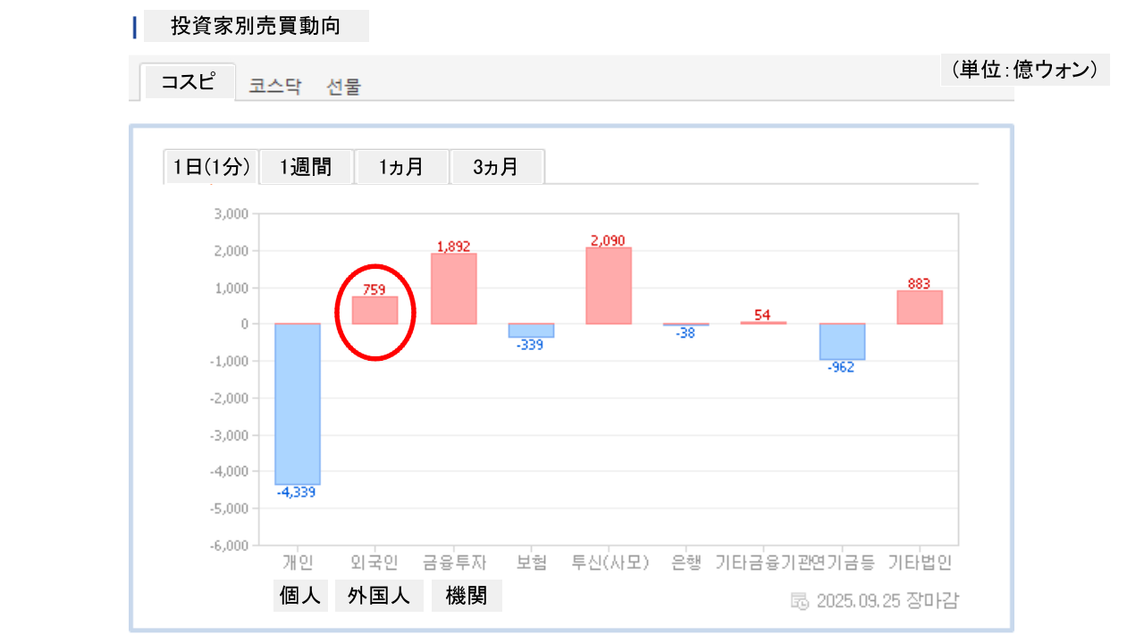Click the 기타법인 bar showing 883
This screenshot has width=1144, height=643.
point(920,307)
